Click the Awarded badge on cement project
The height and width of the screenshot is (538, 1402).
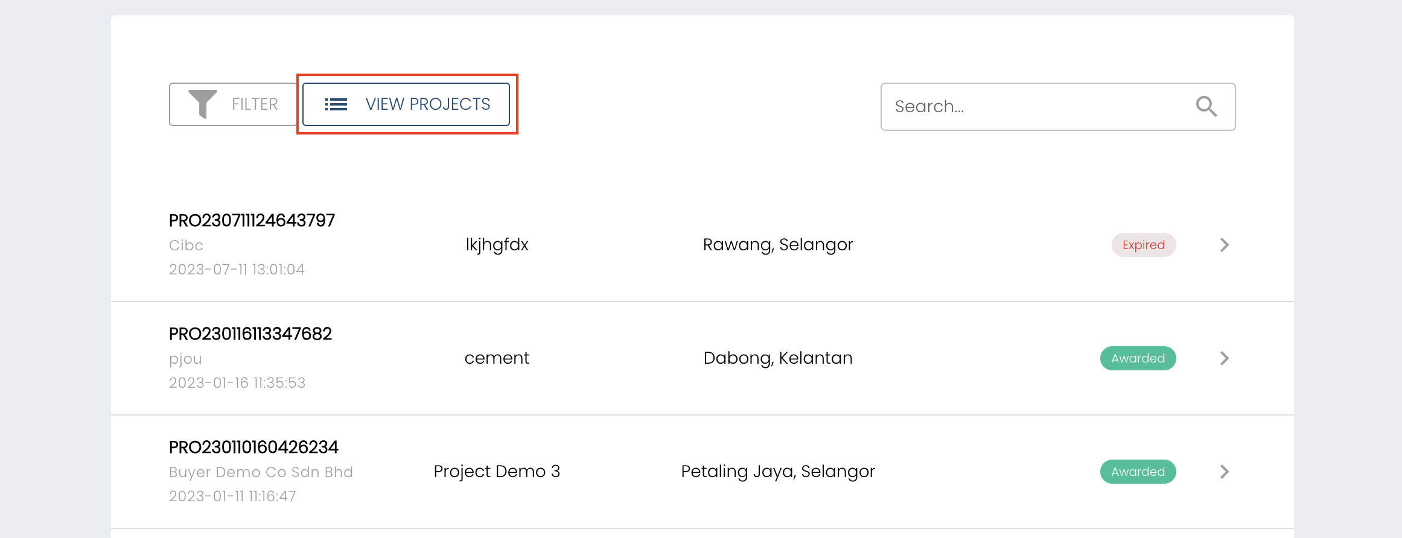[1138, 358]
